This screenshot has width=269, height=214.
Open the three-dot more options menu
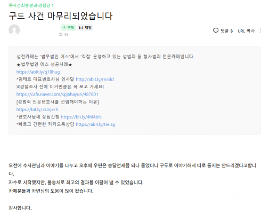point(260,30)
